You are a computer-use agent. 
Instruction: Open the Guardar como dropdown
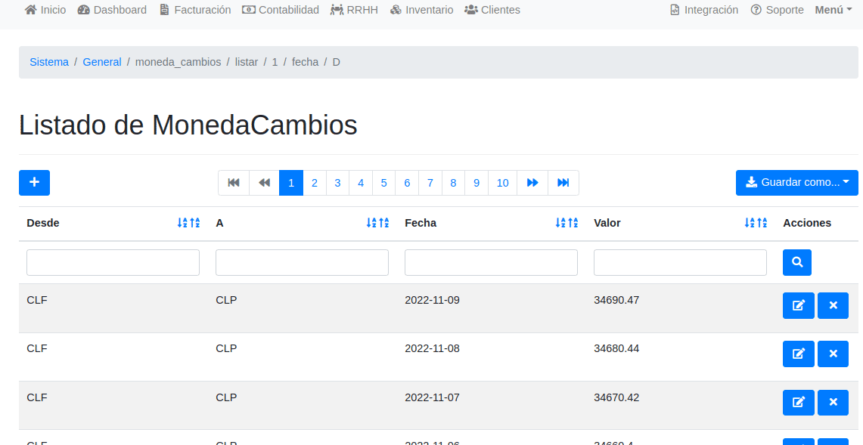796,183
